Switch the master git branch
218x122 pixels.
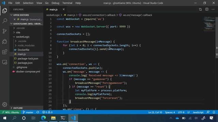pyautogui.click(x=28, y=112)
